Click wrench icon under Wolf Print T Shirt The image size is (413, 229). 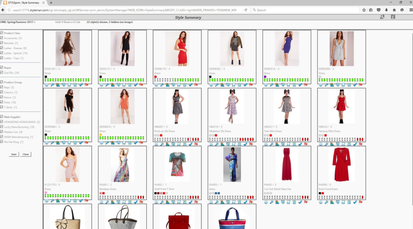tap(162, 202)
